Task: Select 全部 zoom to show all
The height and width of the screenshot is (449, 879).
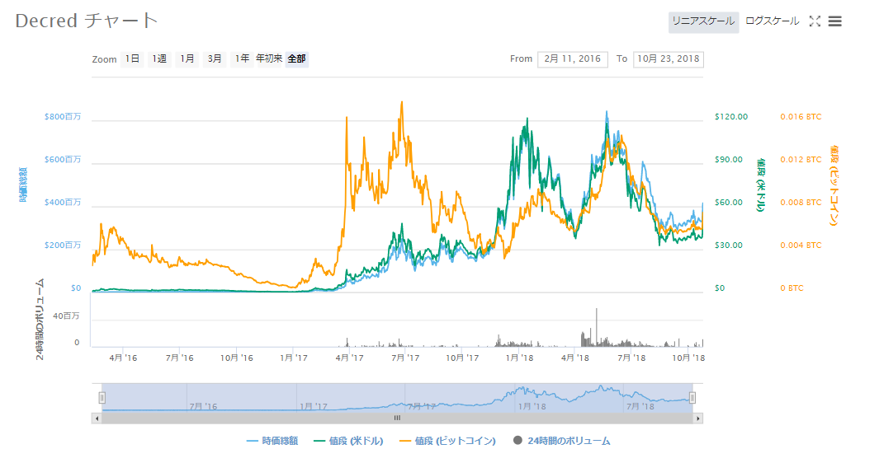Action: [297, 58]
